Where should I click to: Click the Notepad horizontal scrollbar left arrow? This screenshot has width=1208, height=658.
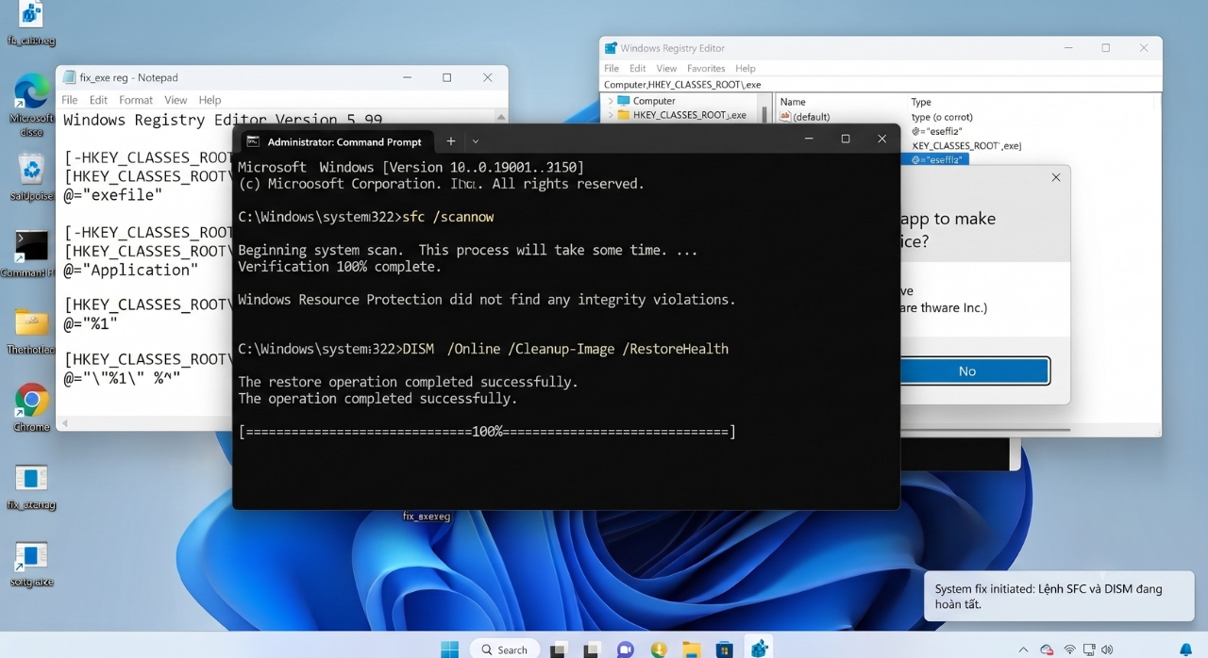coord(64,424)
